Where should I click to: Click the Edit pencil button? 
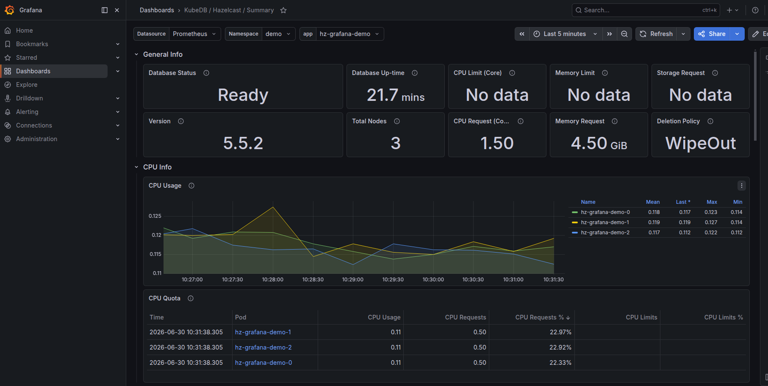[758, 34]
